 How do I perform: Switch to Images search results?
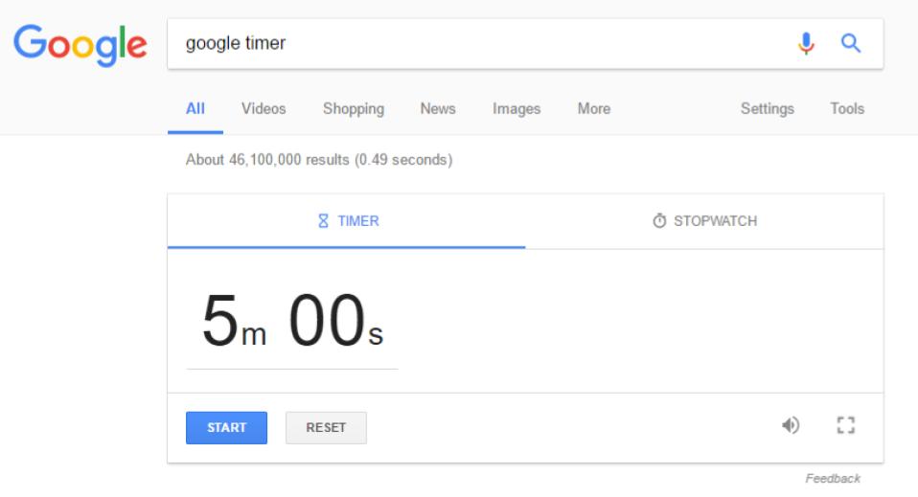pos(516,109)
